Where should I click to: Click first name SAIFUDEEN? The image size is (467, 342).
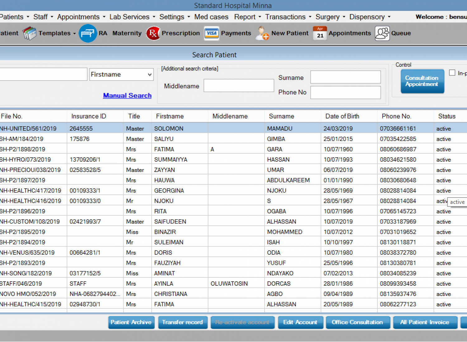[170, 222]
